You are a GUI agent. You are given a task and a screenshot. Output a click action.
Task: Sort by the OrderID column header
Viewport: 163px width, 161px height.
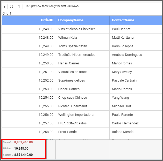pos(47,20)
